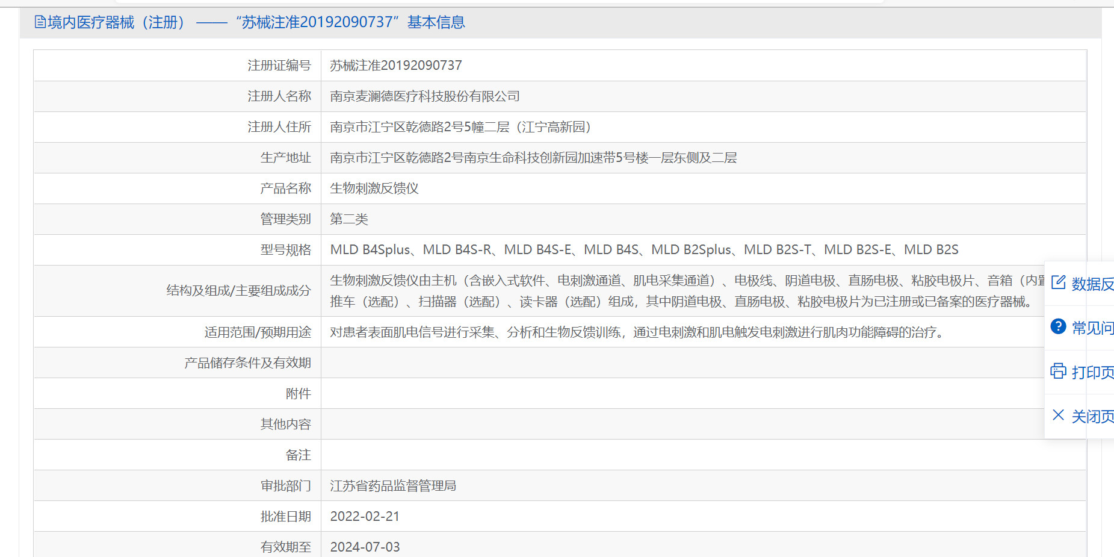
Task: Select approval department 江苏省药品监督管理局
Action: pyautogui.click(x=393, y=485)
